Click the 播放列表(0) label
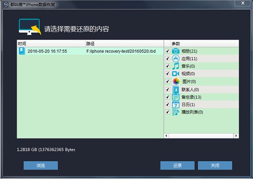 pos(192,112)
